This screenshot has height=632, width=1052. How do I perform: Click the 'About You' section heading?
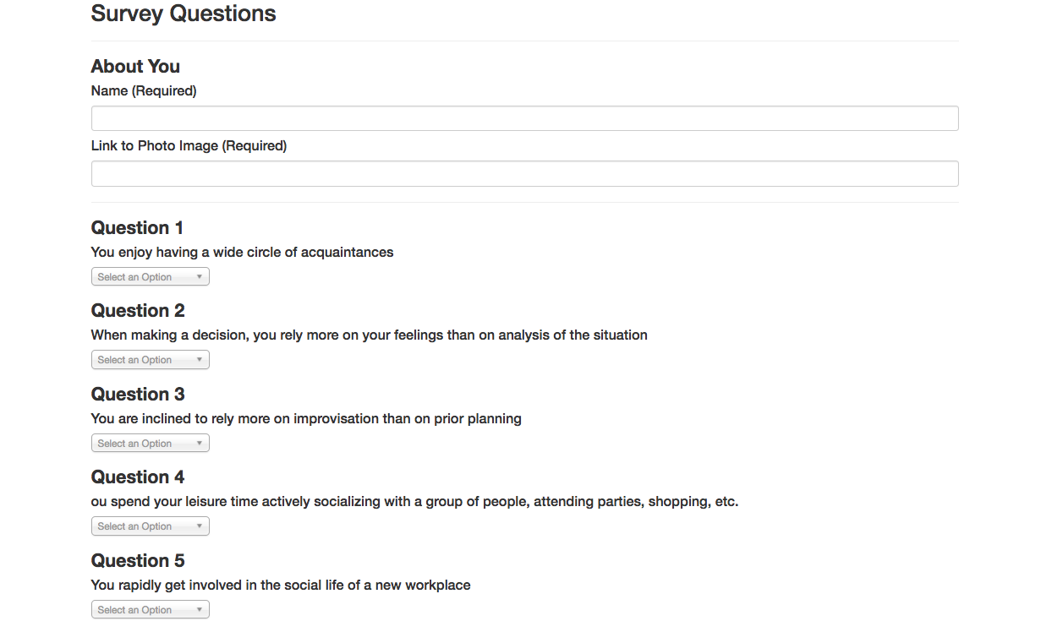click(135, 66)
